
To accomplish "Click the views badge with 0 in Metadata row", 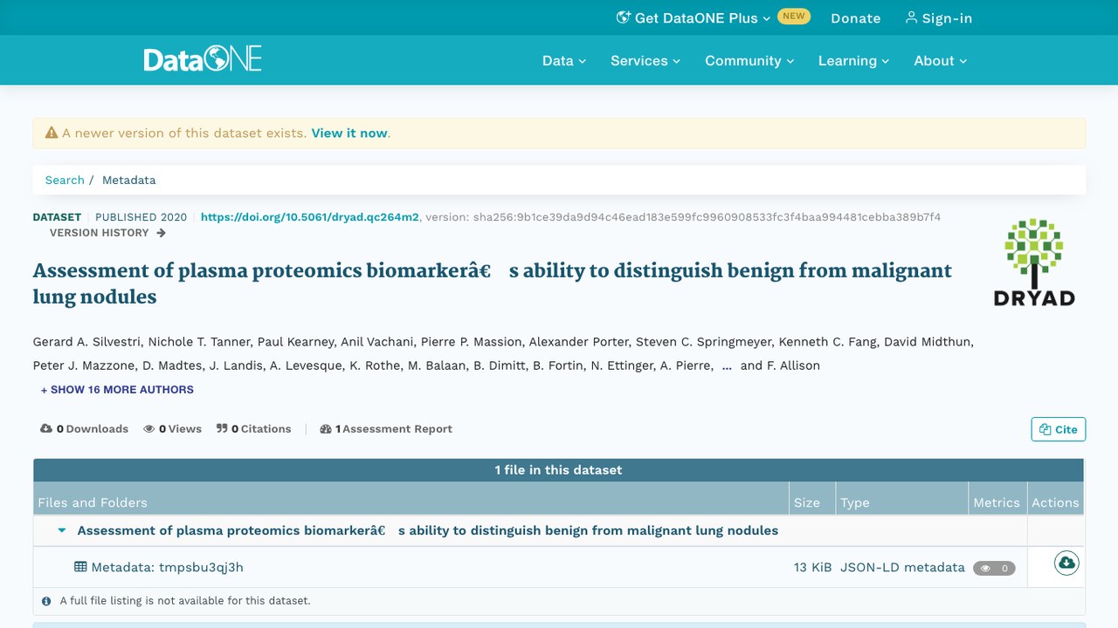I will [x=994, y=568].
